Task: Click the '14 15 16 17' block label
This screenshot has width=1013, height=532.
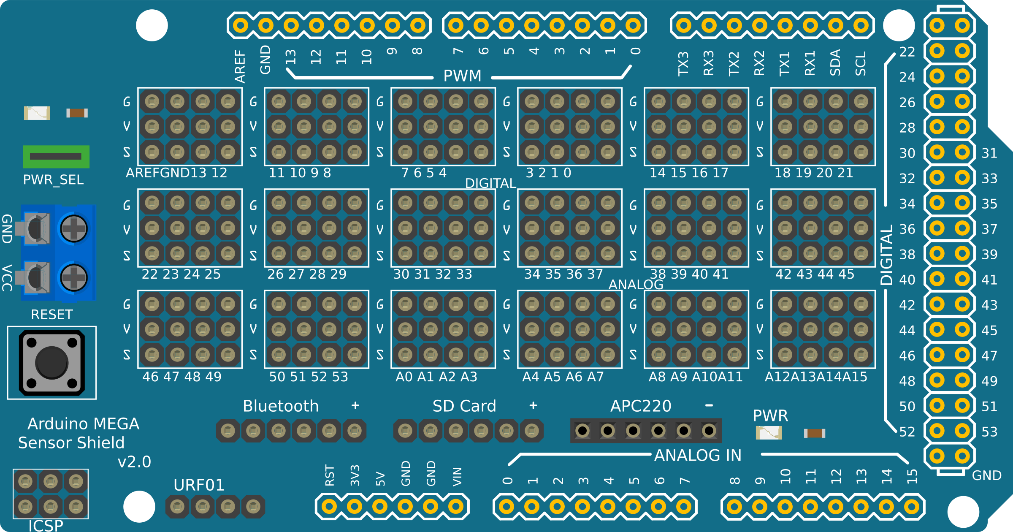Action: coord(689,173)
